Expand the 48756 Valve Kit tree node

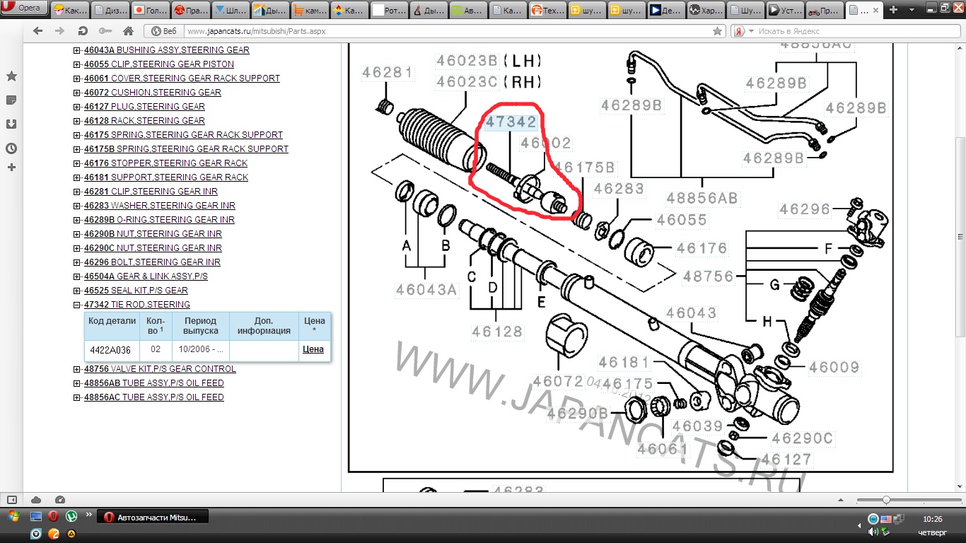[x=77, y=369]
